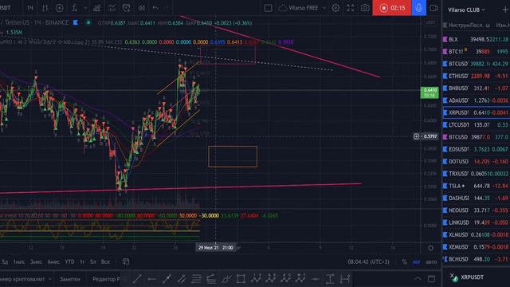Toggle percent (%) scale

pos(404,261)
